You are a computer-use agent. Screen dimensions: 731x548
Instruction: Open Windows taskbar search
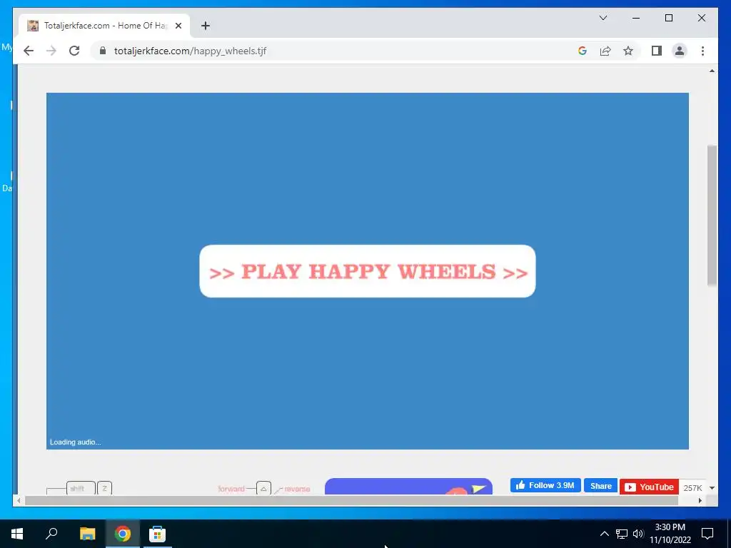tap(51, 534)
